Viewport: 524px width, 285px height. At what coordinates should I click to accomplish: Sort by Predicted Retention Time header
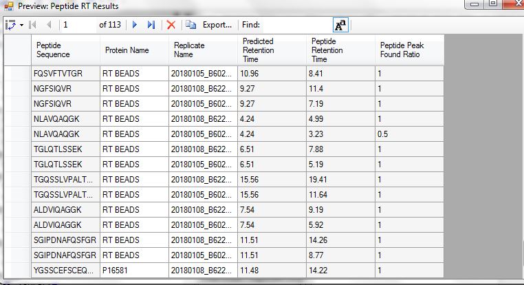(271, 50)
